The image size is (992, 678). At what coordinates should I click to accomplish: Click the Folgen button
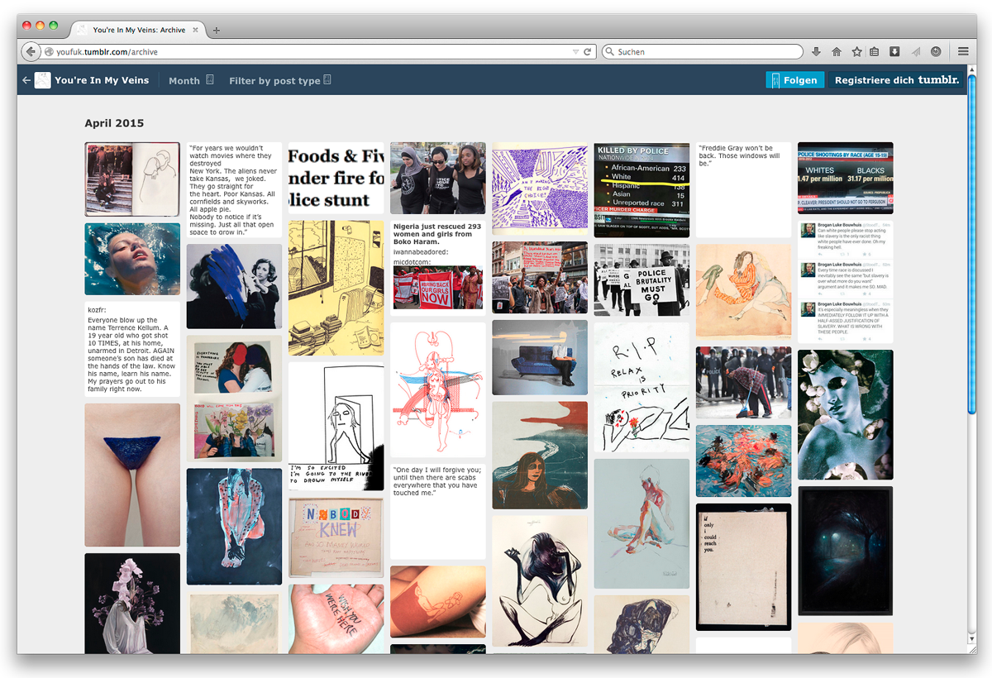(794, 80)
